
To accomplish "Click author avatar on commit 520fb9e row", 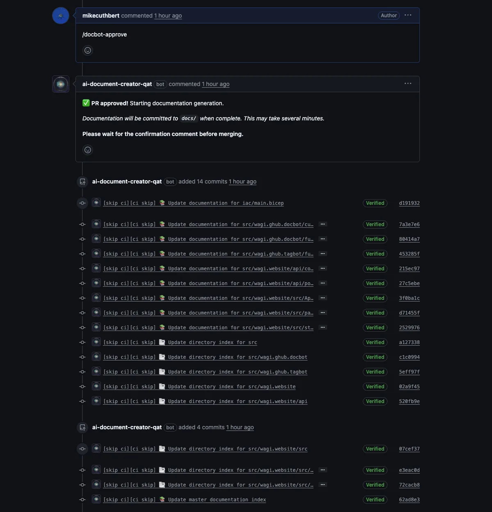I will click(x=96, y=401).
